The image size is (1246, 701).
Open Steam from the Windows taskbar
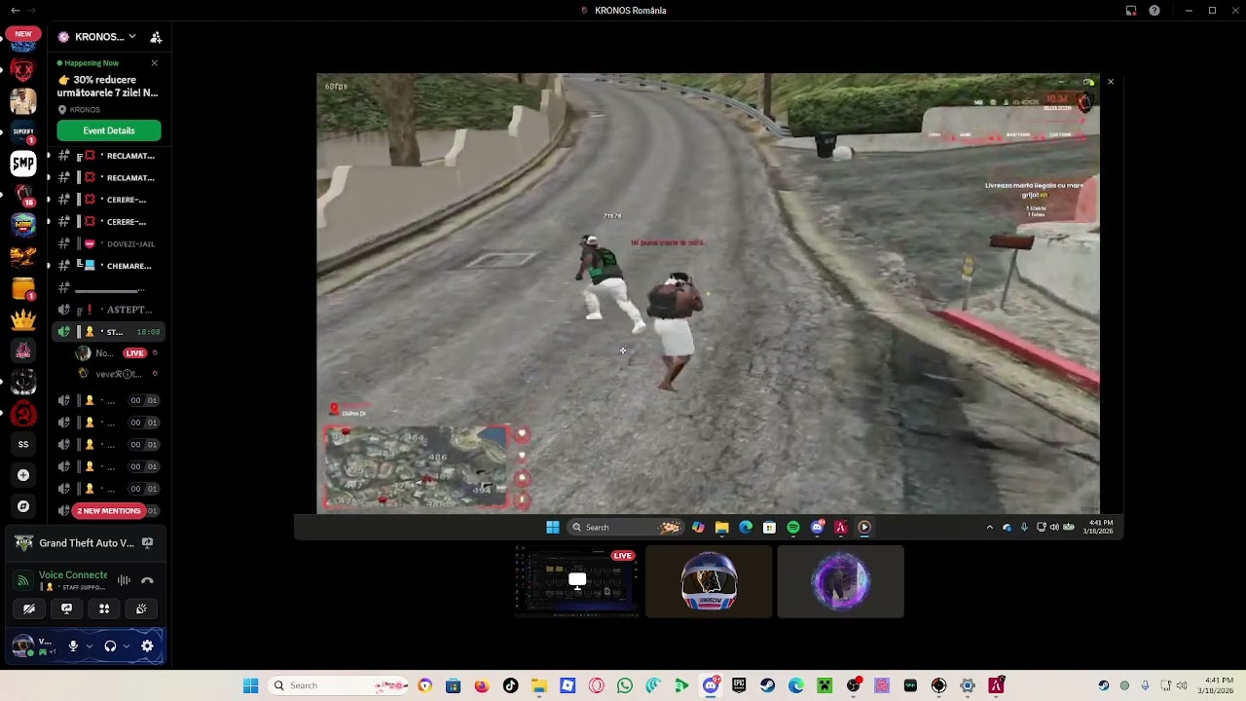[768, 685]
